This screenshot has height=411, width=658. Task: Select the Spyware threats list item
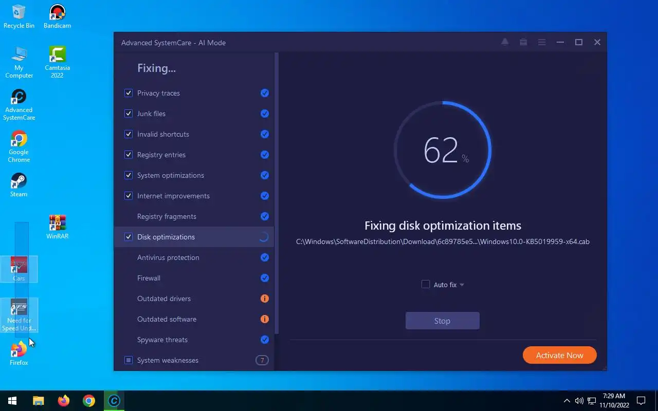pyautogui.click(x=194, y=340)
